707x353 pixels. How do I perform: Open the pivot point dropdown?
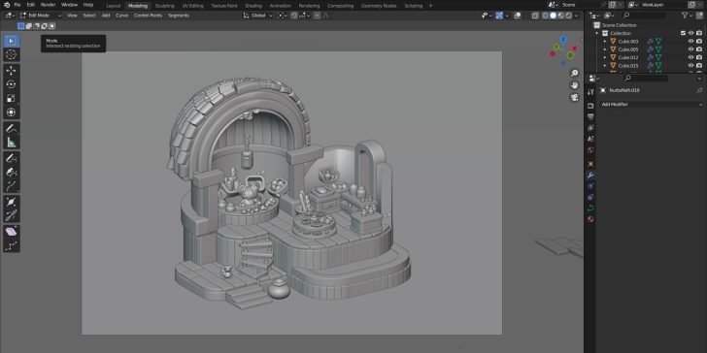tap(283, 16)
